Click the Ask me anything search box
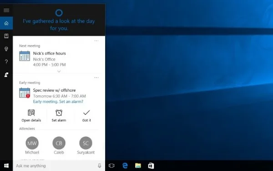Viewport: 273px width, 171px height. (59, 166)
